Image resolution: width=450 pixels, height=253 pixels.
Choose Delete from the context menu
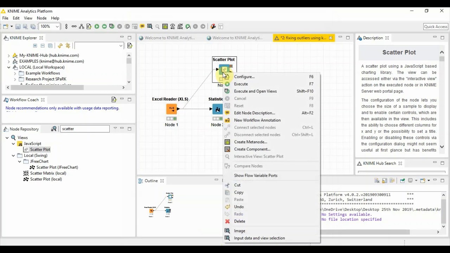pos(272,221)
